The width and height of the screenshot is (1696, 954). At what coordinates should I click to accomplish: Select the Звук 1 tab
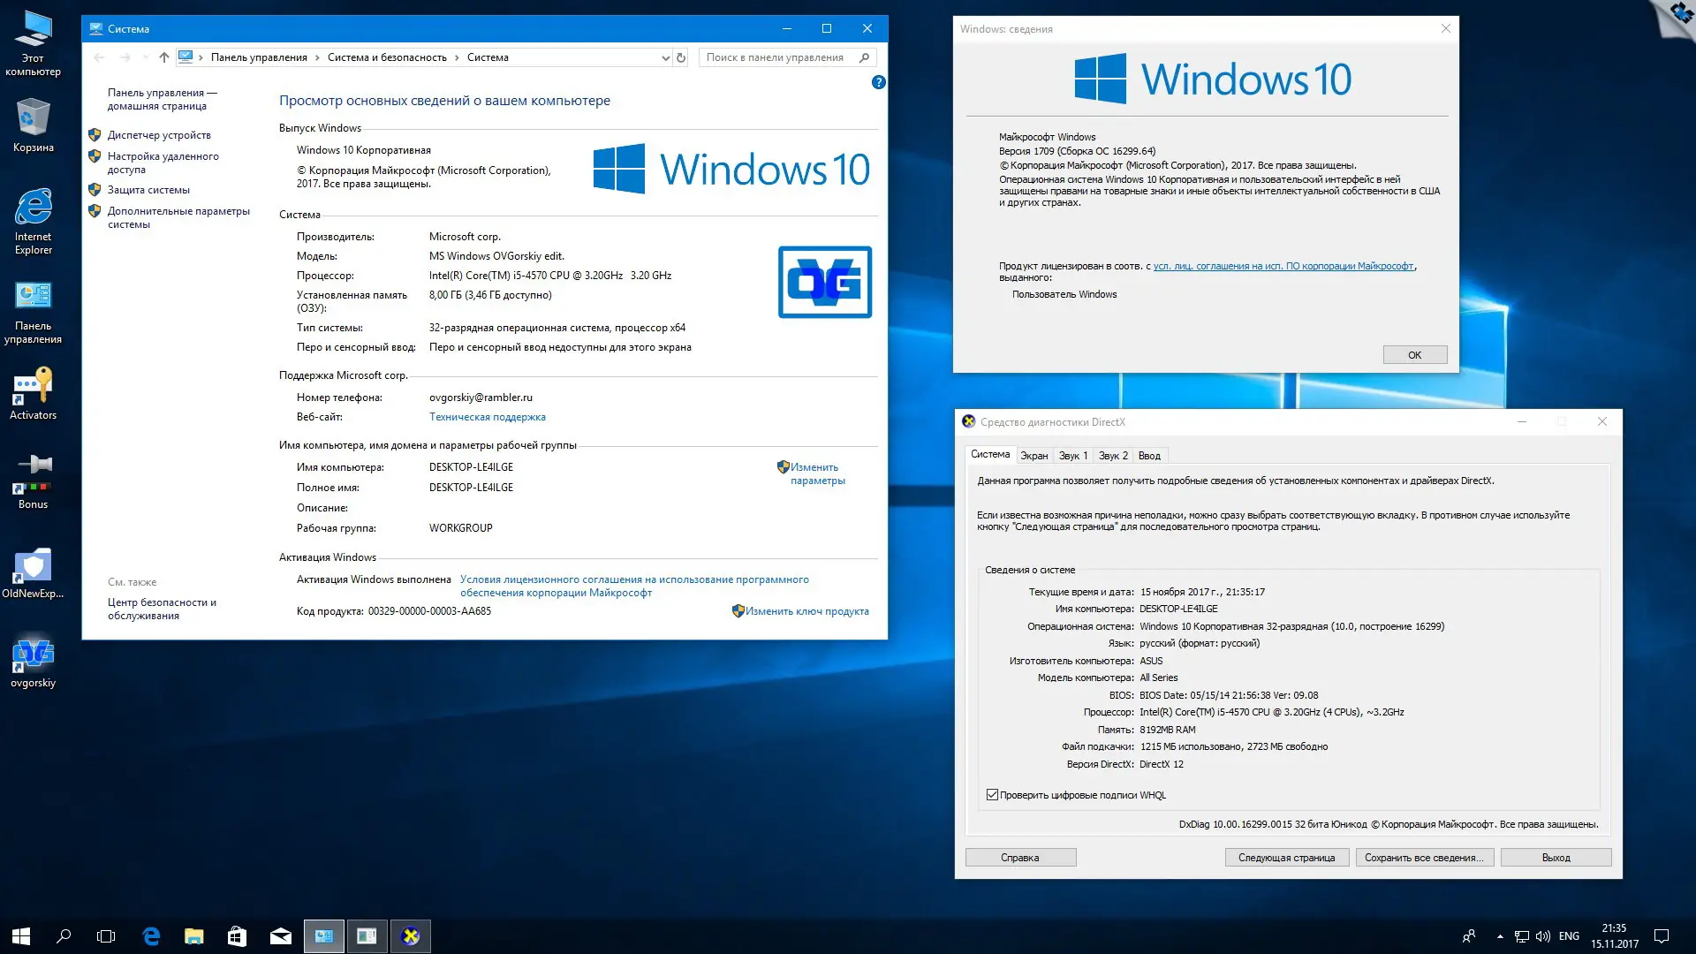pos(1072,455)
